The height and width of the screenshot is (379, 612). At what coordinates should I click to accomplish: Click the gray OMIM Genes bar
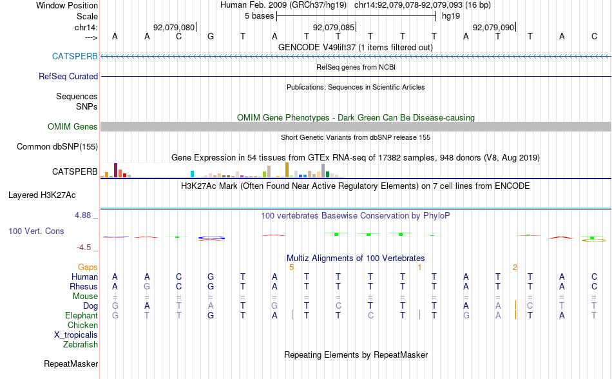(x=356, y=127)
